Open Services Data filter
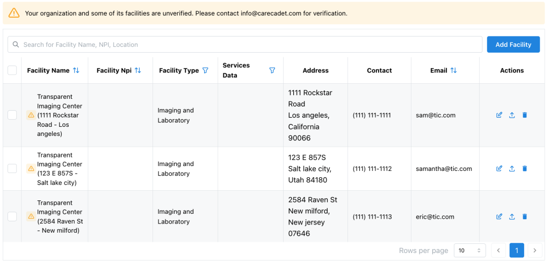 click(272, 70)
